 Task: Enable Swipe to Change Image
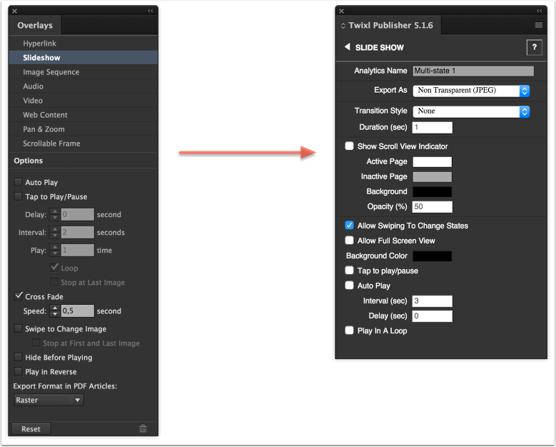pyautogui.click(x=18, y=328)
